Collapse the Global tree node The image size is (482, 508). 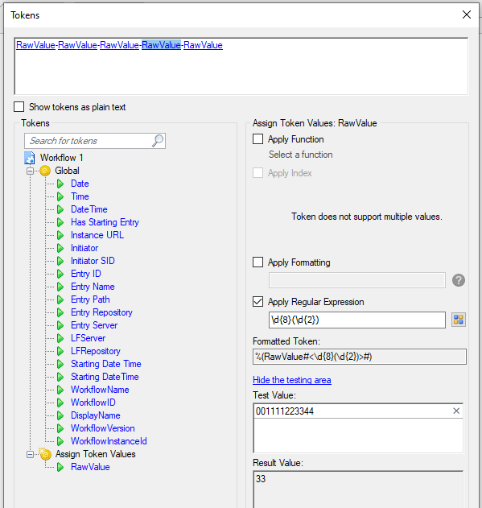point(30,171)
